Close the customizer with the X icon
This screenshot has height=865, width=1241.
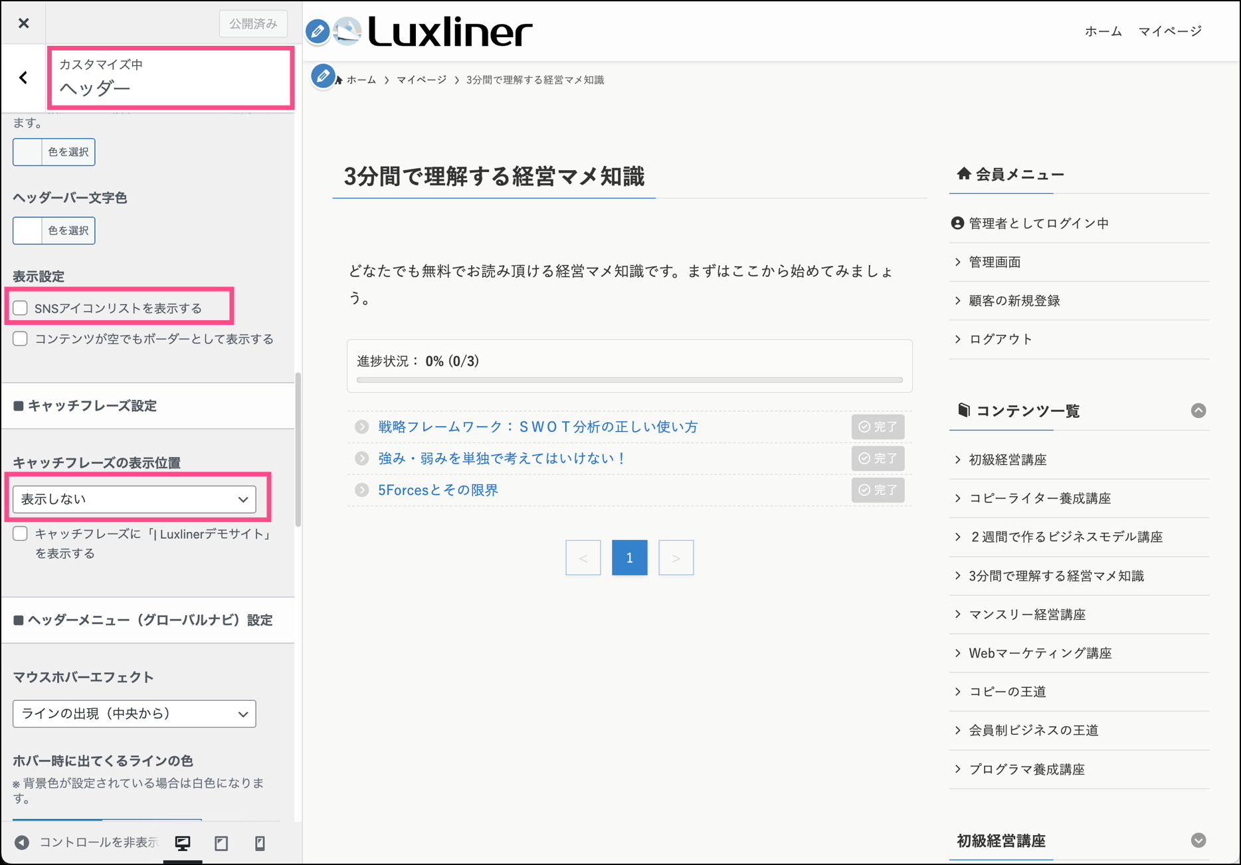(x=24, y=23)
